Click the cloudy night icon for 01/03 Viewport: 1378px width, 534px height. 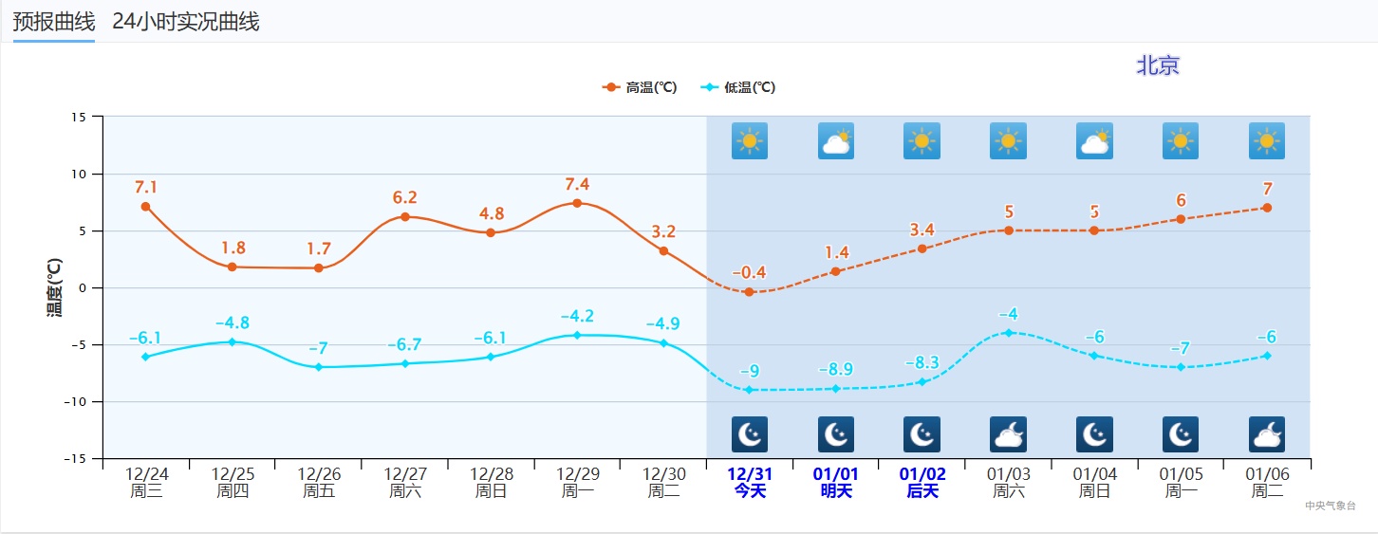point(1008,434)
